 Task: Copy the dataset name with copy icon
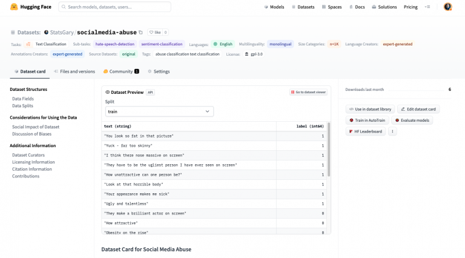click(x=141, y=32)
